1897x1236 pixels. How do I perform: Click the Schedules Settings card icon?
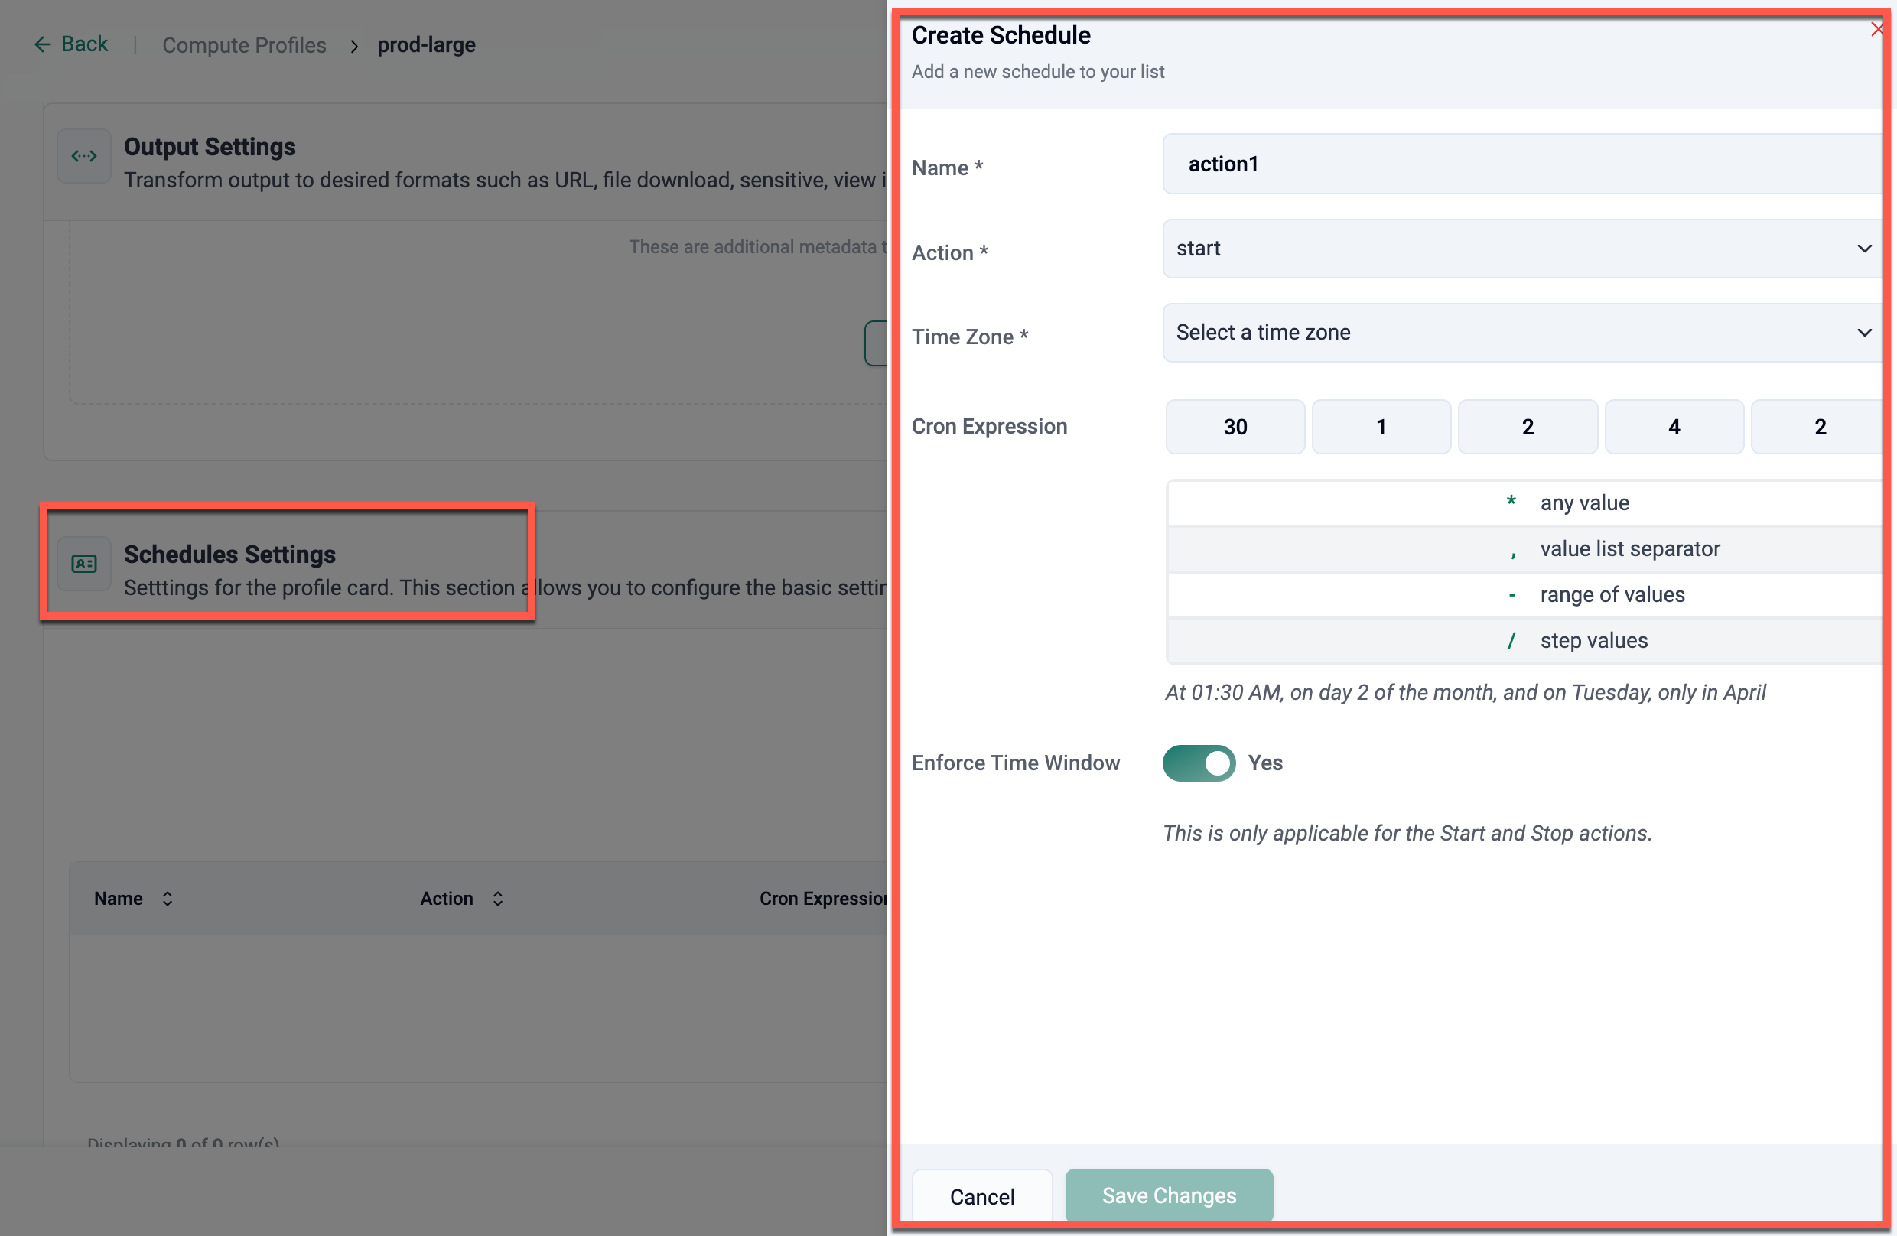83,564
